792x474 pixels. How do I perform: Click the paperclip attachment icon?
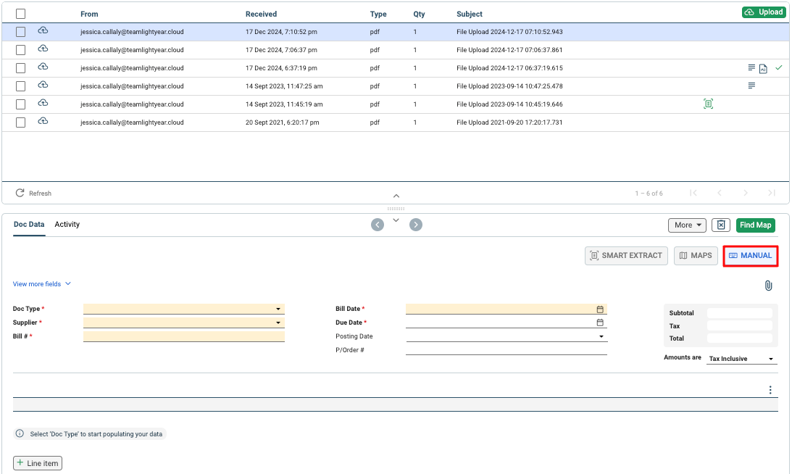click(768, 286)
